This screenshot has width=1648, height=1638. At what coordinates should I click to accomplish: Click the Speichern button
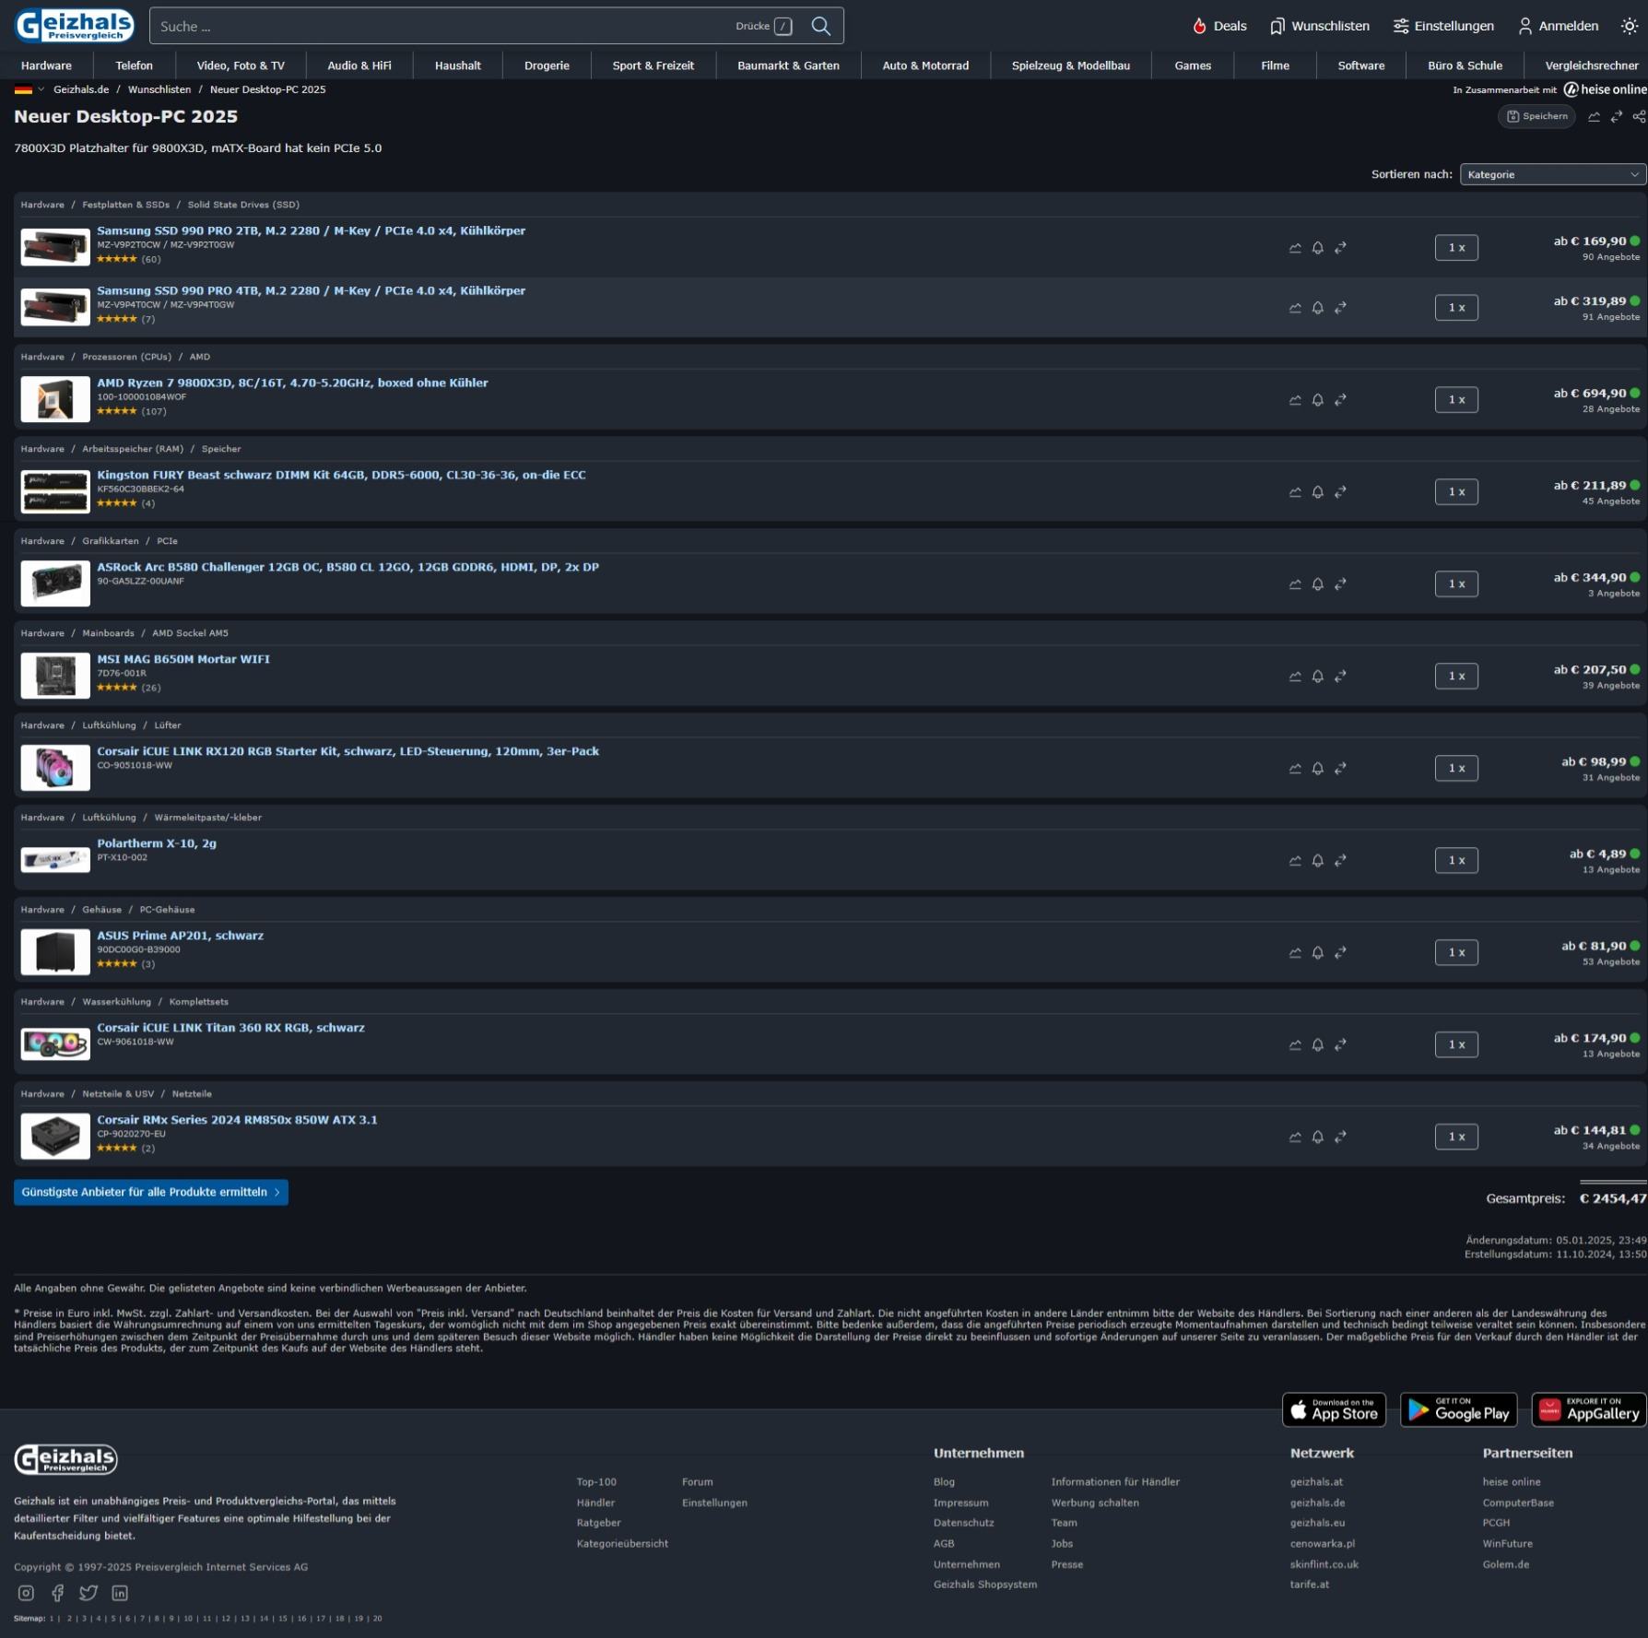tap(1536, 116)
